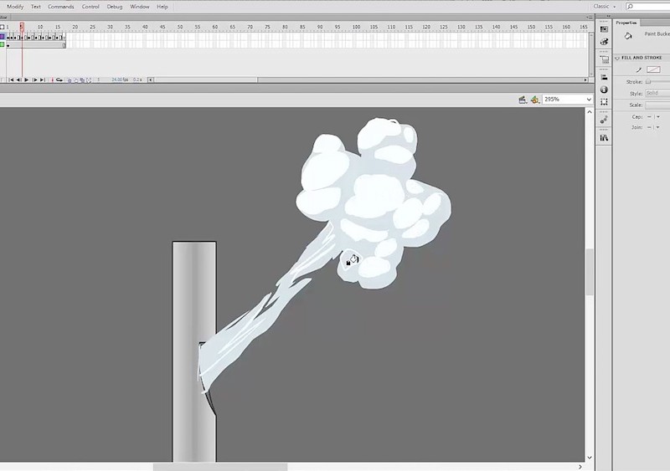Screen dimensions: 670x471
Task: Click the Edit Symbols icon
Action: (x=534, y=99)
